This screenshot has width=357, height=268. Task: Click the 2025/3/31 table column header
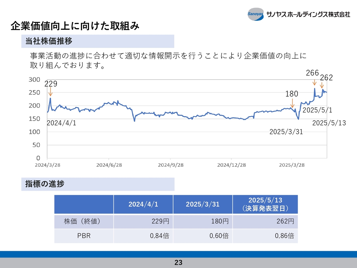[203, 204]
